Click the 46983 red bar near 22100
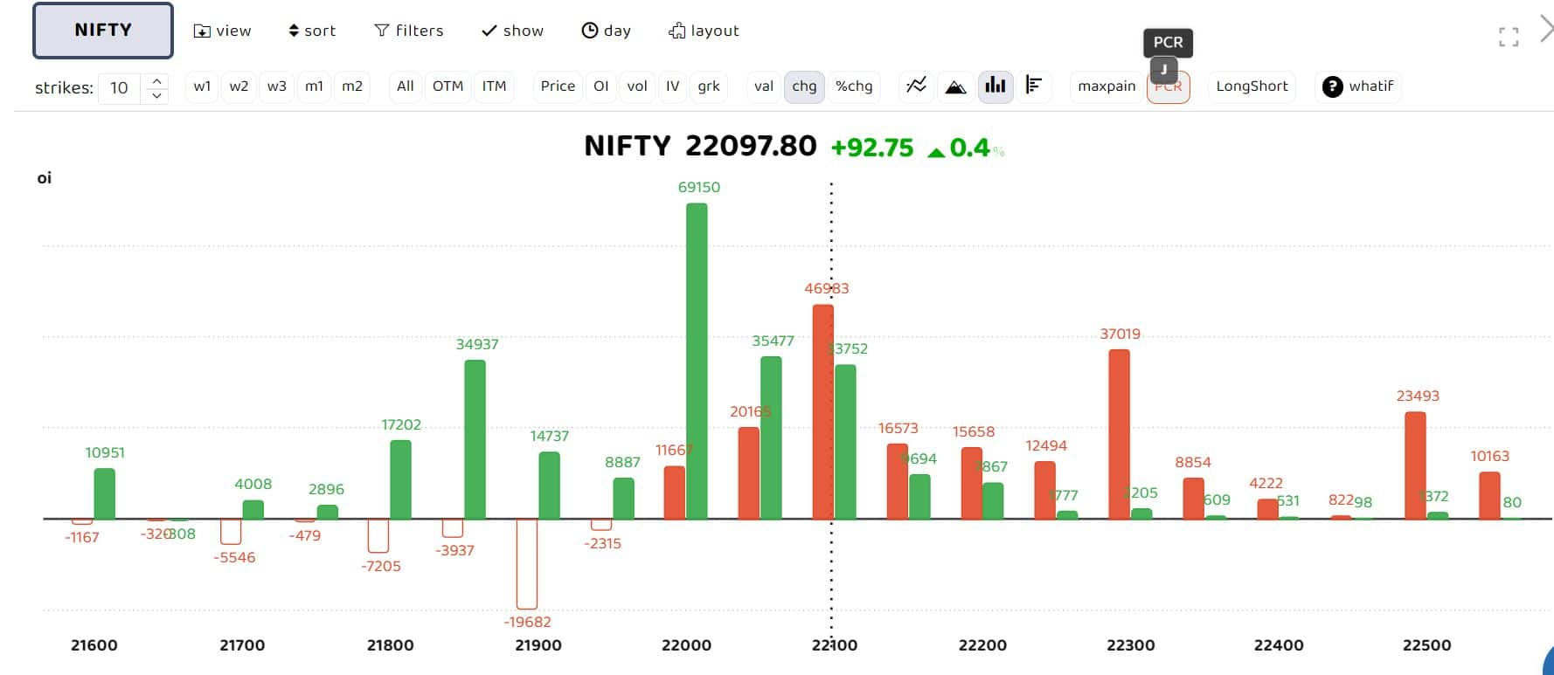This screenshot has width=1554, height=675. [x=822, y=412]
